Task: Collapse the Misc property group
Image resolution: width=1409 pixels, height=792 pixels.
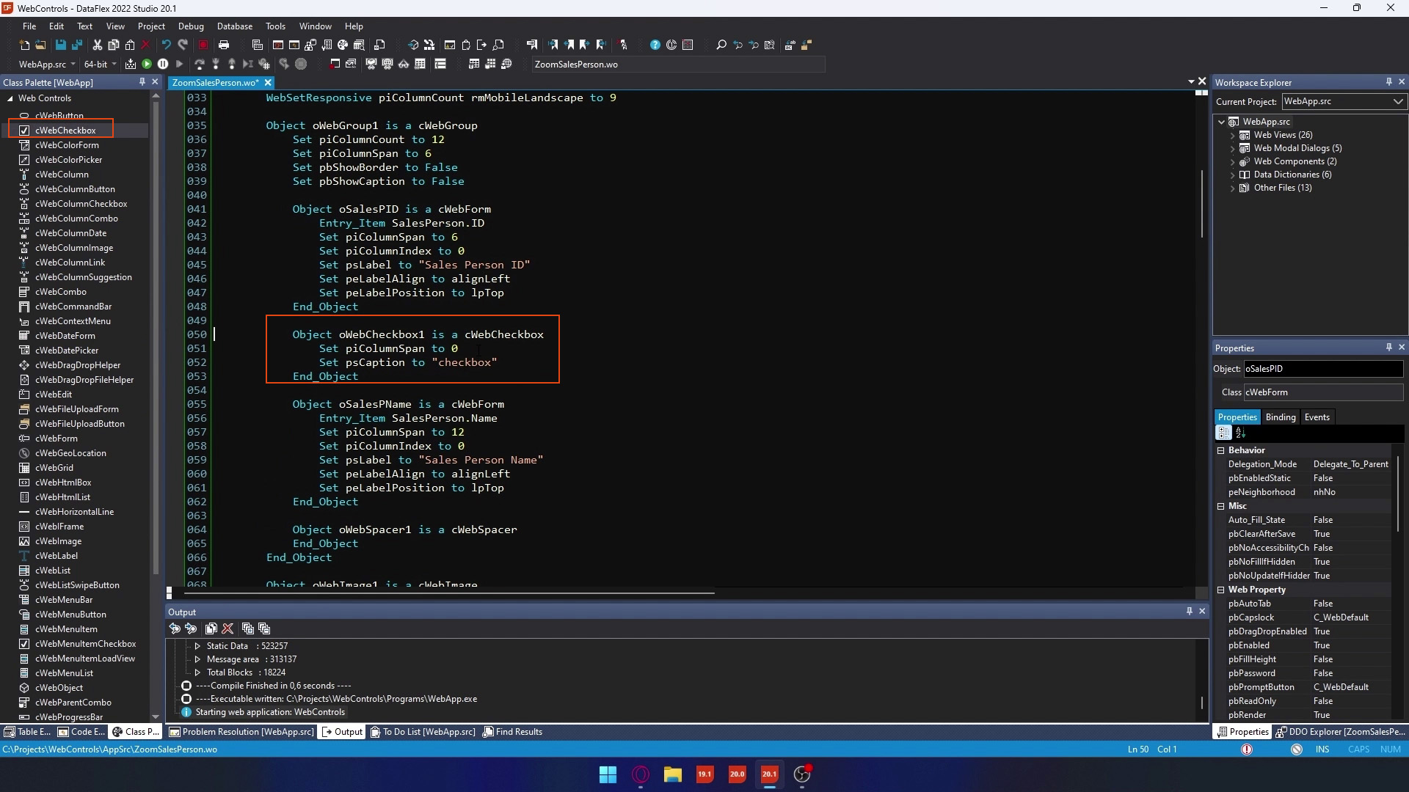Action: (1221, 506)
